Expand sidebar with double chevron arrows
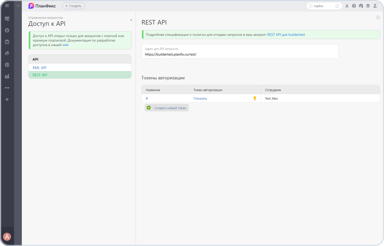Image resolution: width=384 pixels, height=246 pixels. coord(18,6)
